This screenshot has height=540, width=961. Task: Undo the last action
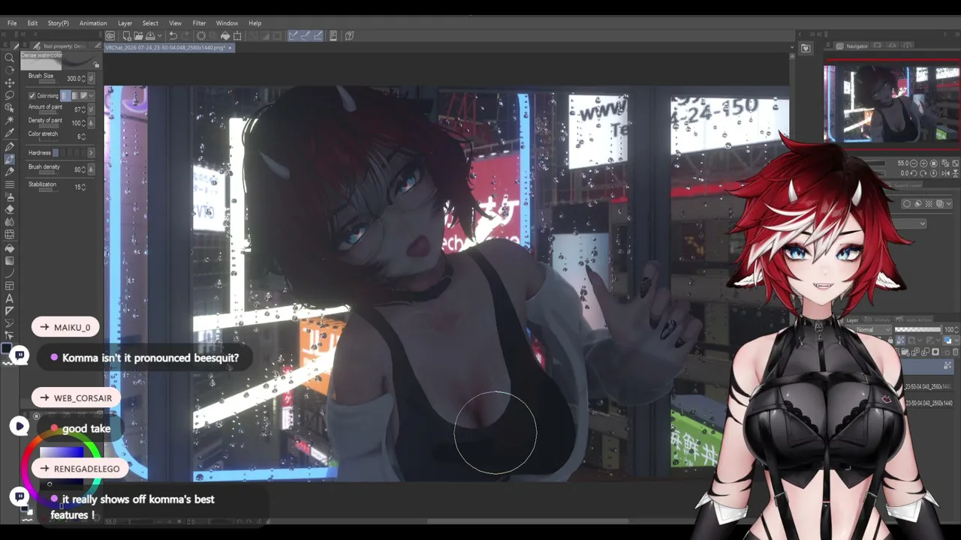tap(173, 35)
